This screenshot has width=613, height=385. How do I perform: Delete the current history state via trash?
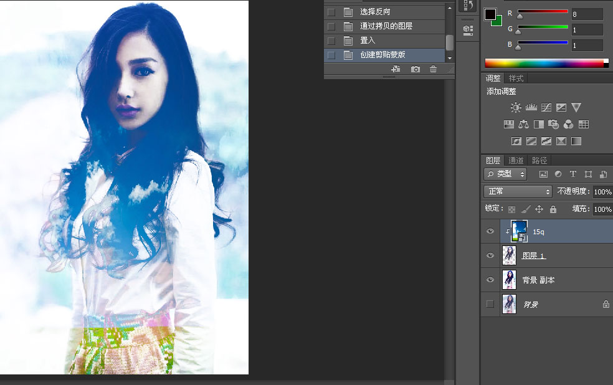(433, 69)
